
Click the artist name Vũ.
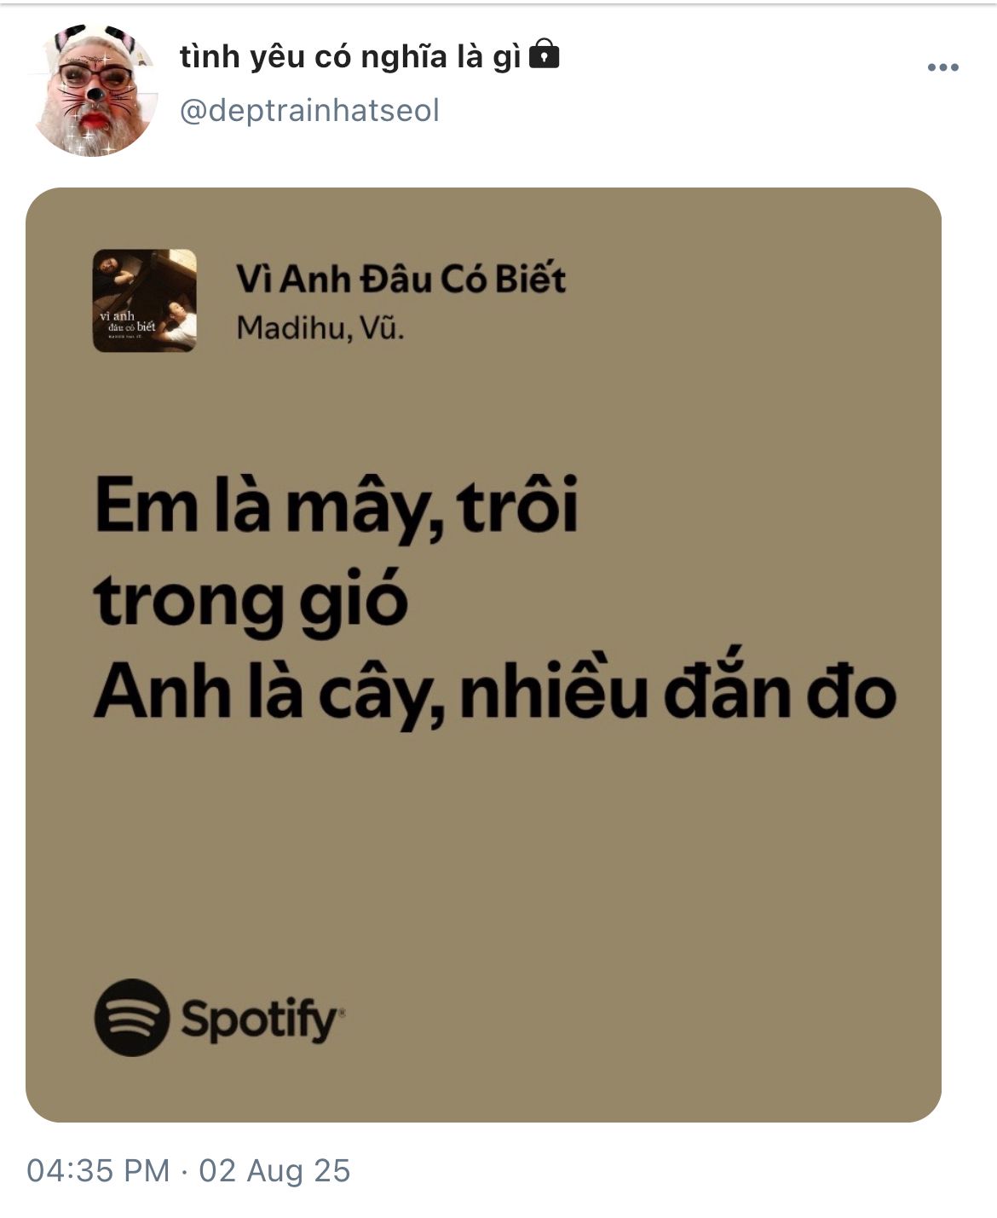click(380, 328)
